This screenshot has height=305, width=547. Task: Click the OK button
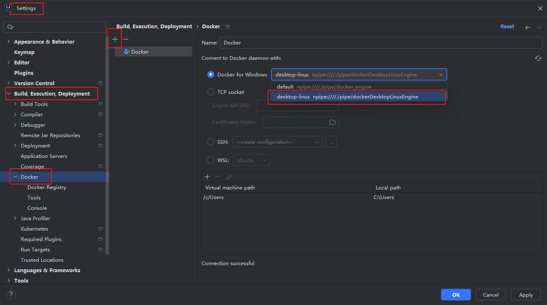[x=456, y=295]
